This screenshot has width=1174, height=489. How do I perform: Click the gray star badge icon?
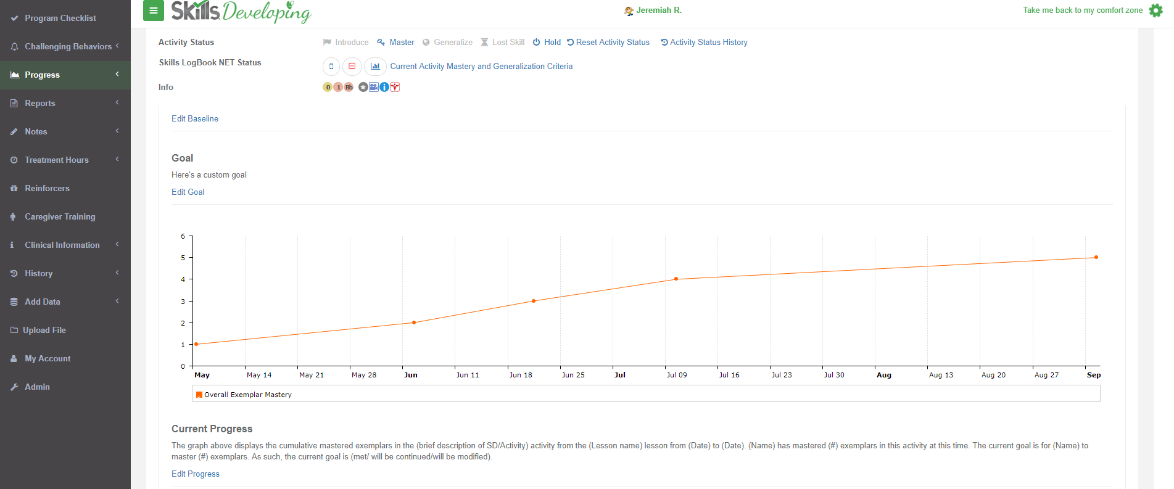[363, 88]
